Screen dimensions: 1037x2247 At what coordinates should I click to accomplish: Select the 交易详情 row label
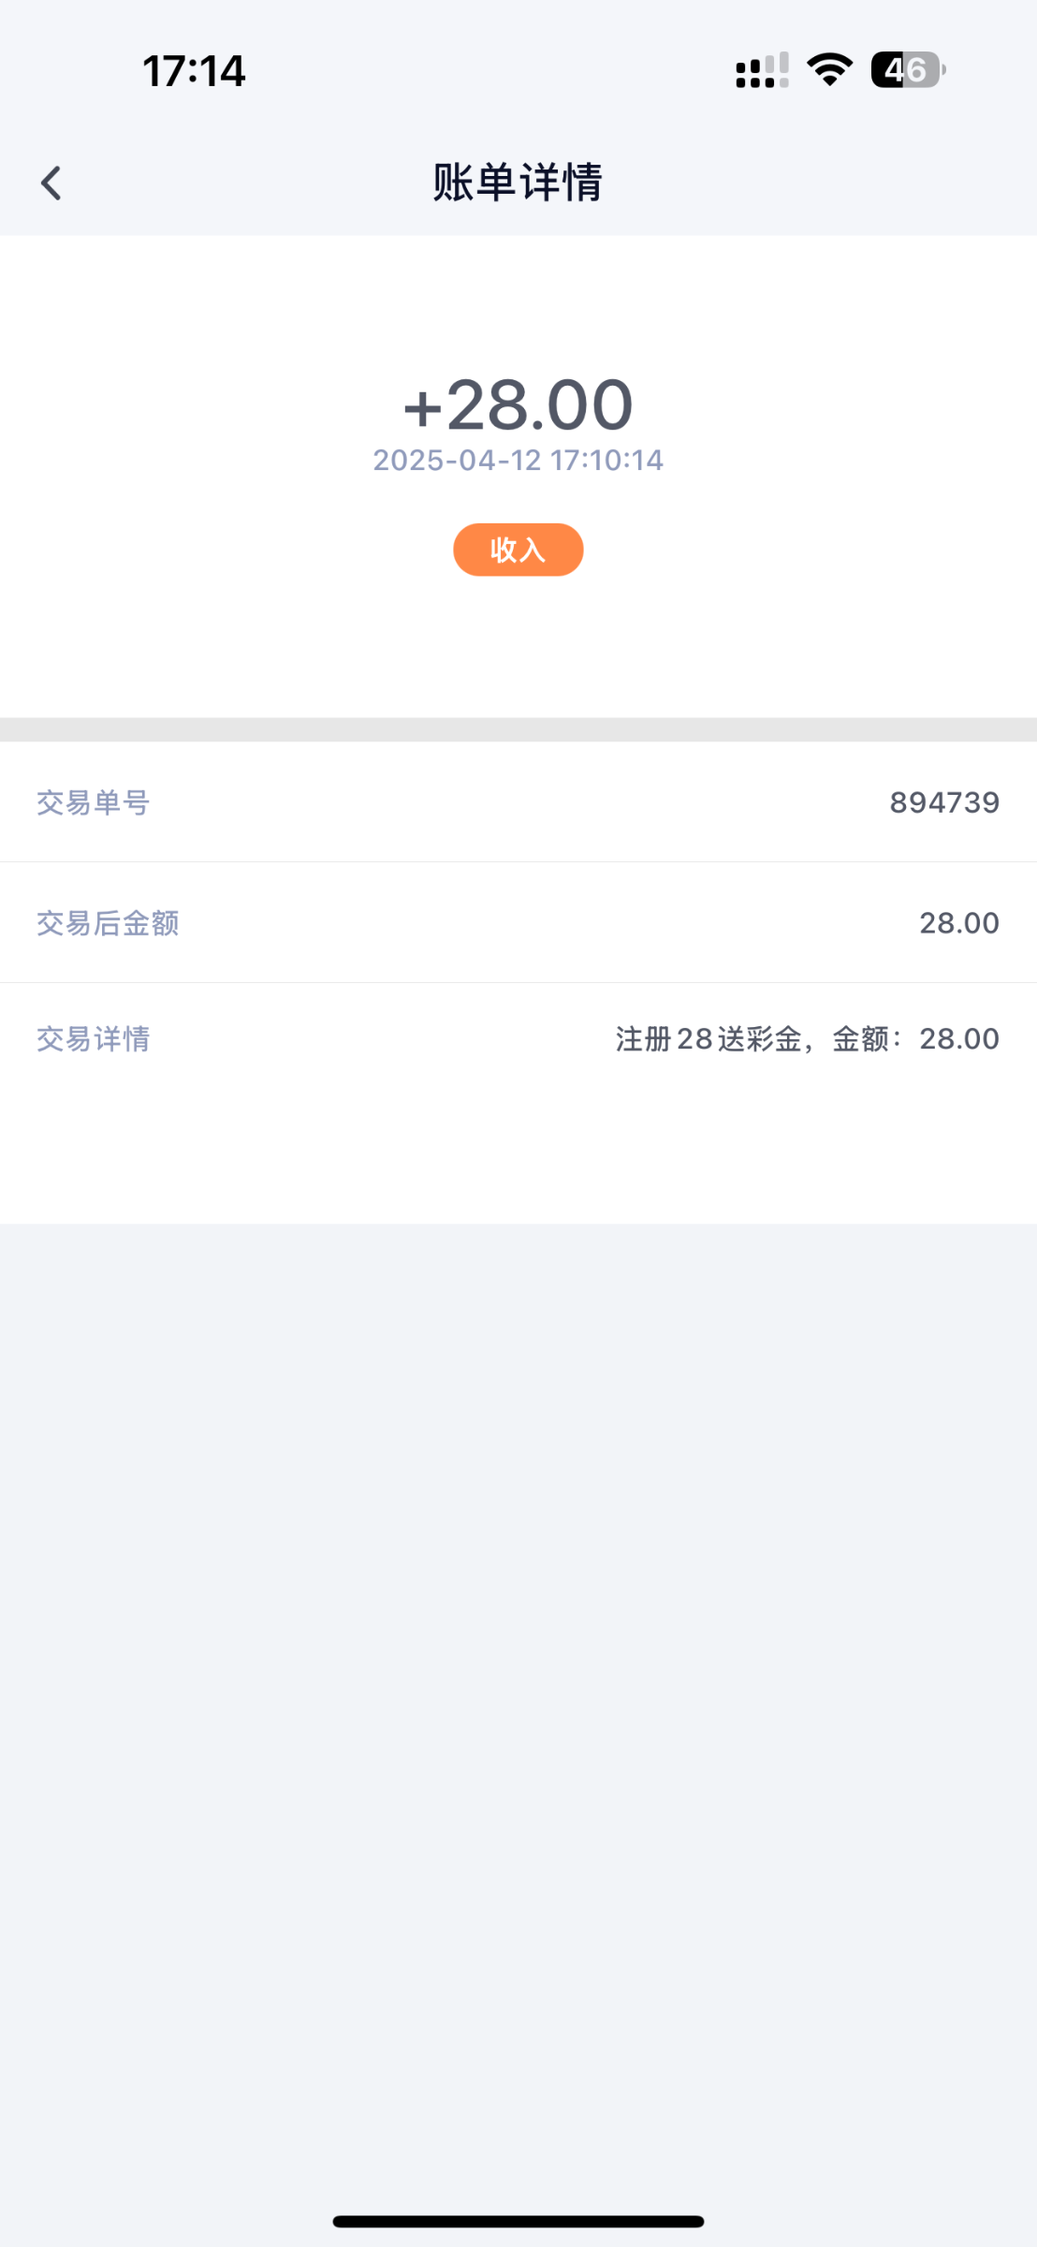point(94,1038)
